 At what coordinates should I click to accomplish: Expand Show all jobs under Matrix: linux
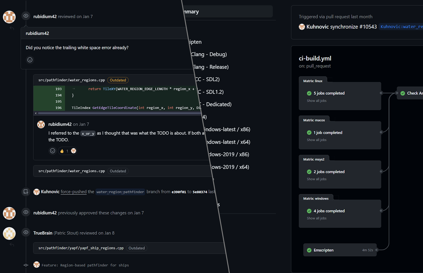pyautogui.click(x=317, y=100)
